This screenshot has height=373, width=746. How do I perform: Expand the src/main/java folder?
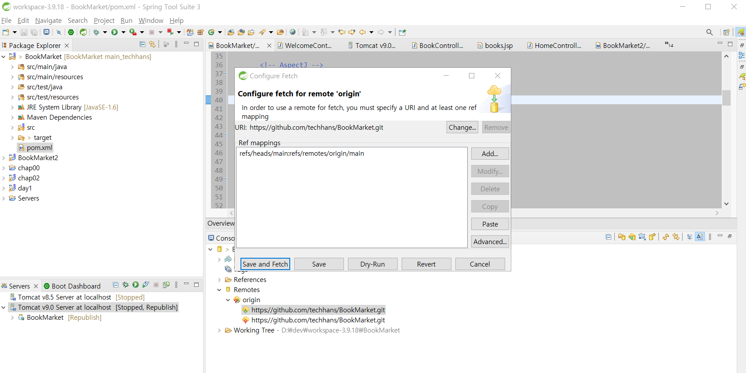[x=12, y=67]
